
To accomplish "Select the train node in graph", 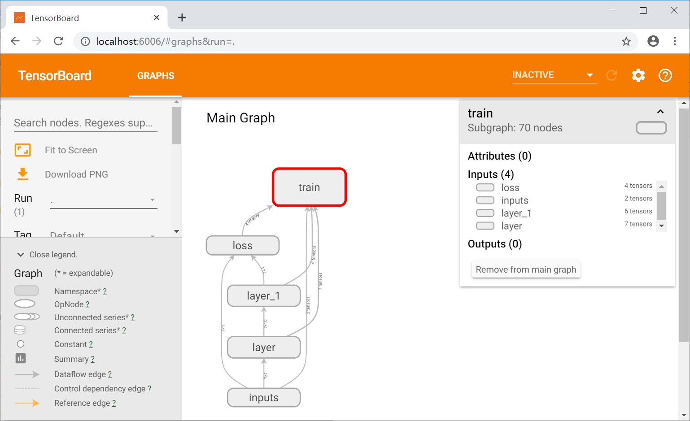I will click(x=309, y=187).
